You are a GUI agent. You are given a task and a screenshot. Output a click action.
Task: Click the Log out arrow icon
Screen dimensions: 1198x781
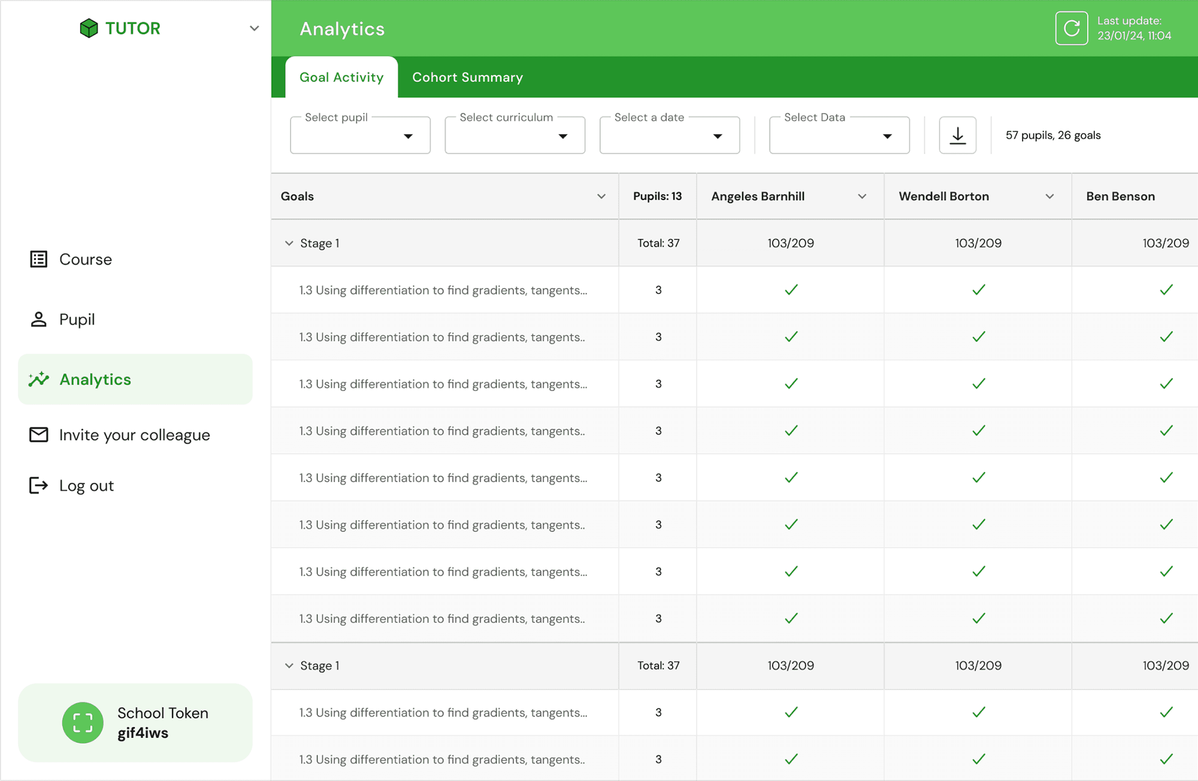pos(39,486)
